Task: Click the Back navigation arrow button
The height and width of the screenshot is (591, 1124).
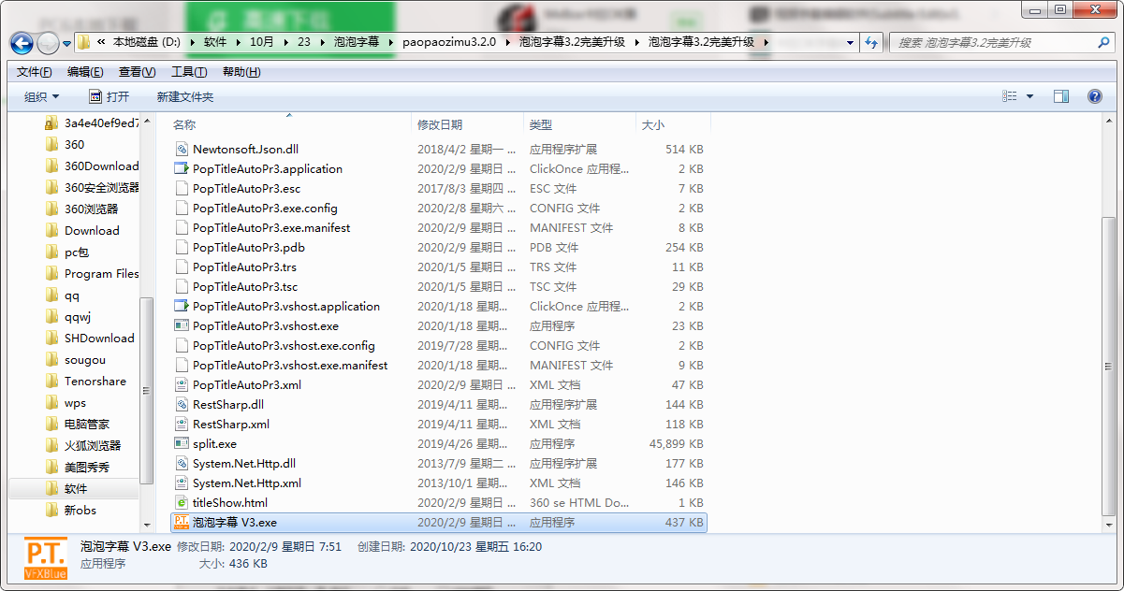Action: point(22,43)
